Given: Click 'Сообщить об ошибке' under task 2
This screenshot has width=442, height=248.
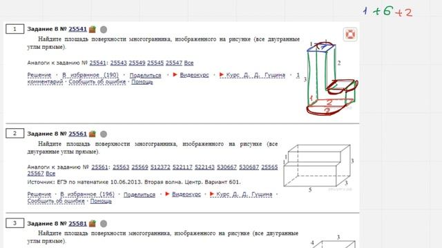Looking at the screenshot, I should [x=56, y=201].
